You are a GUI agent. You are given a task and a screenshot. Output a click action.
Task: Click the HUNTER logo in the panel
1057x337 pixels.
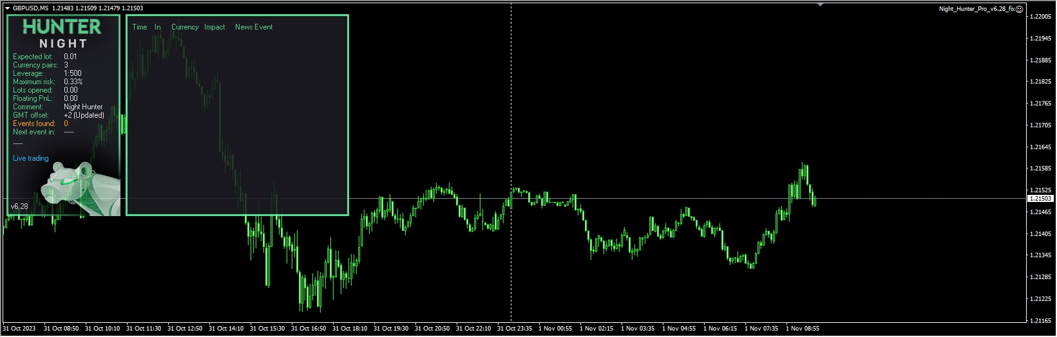(62, 27)
